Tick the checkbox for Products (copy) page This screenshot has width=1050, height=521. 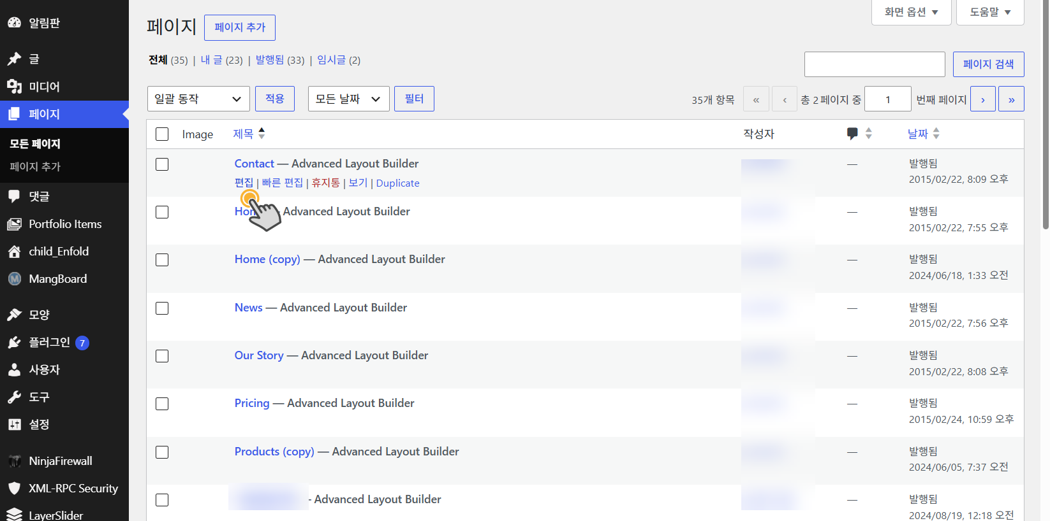point(162,452)
